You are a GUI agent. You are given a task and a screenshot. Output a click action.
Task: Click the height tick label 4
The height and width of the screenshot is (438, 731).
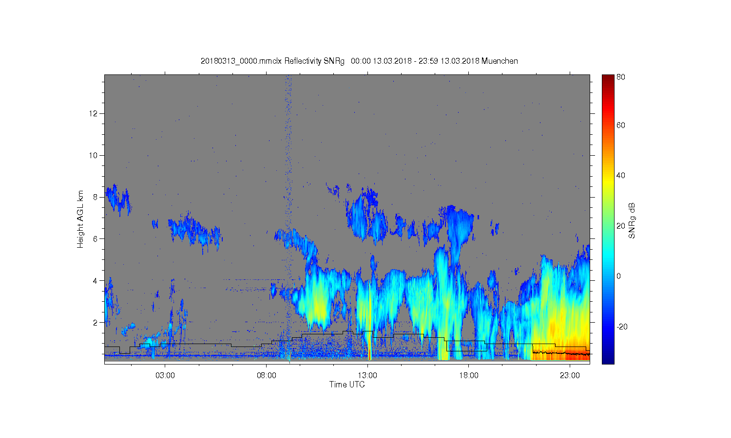coord(96,281)
